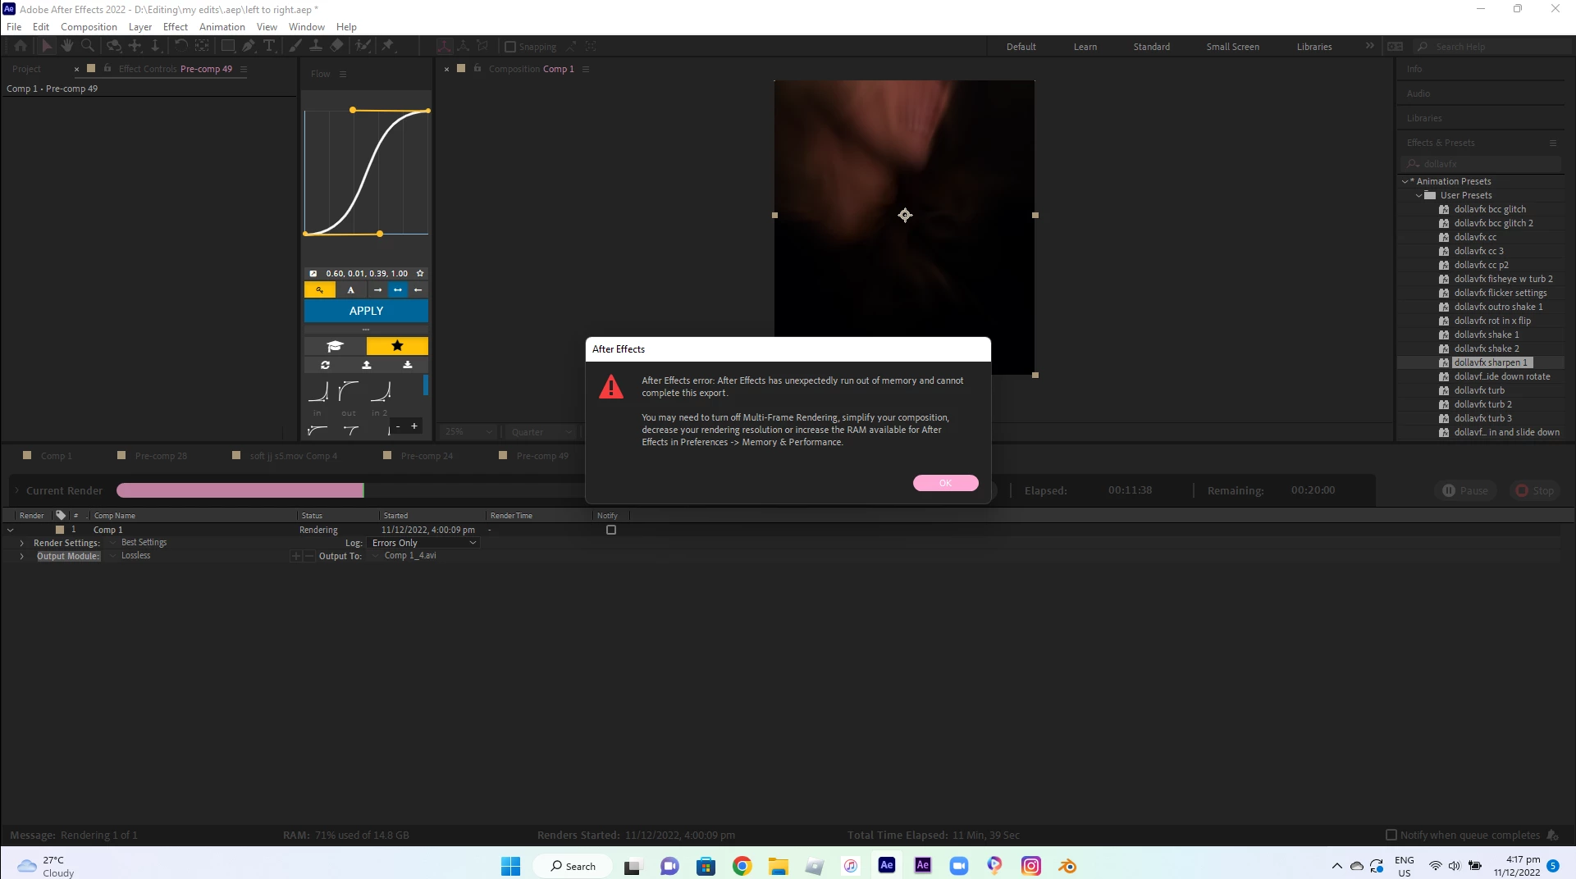
Task: Toggle Flow 'A' auto mode button
Action: 351,289
